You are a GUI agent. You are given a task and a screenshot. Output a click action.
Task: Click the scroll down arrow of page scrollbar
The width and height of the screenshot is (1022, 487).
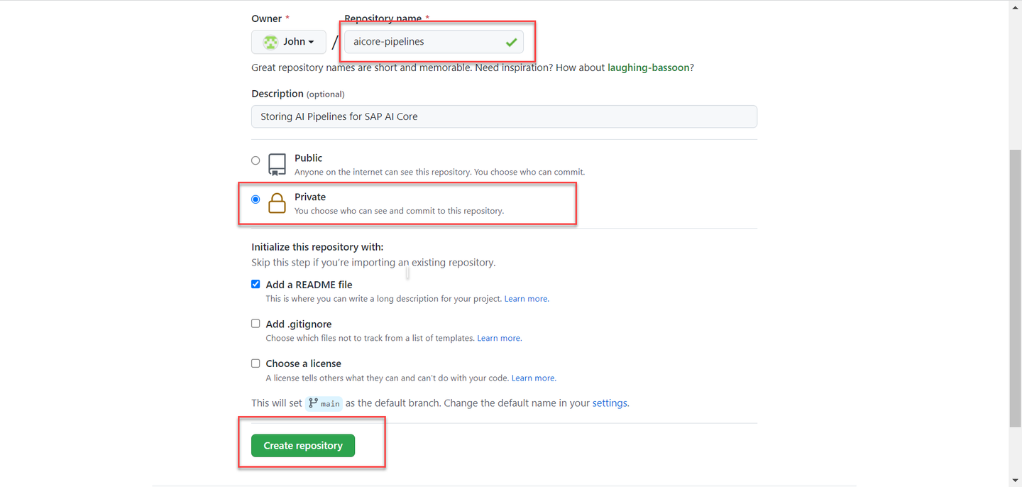point(1015,481)
